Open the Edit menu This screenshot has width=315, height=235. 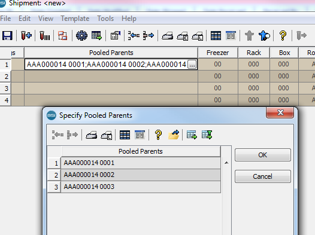tap(25, 19)
